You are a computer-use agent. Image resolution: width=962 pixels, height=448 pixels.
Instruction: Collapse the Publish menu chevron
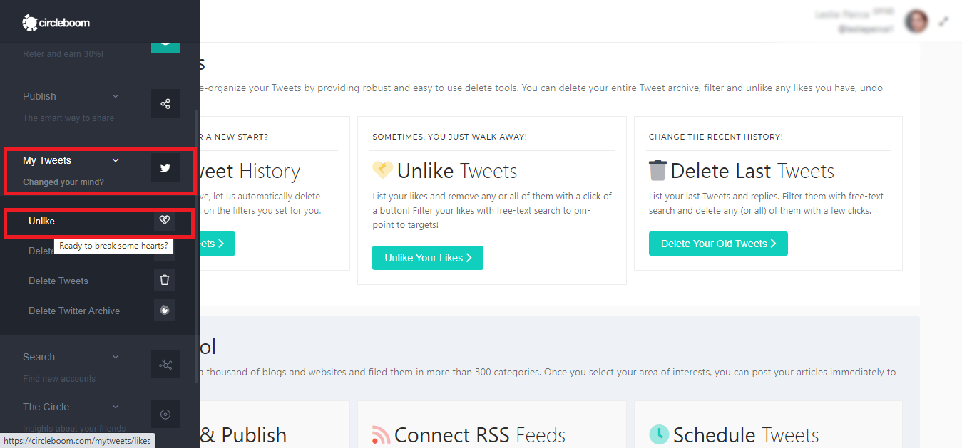[x=116, y=96]
